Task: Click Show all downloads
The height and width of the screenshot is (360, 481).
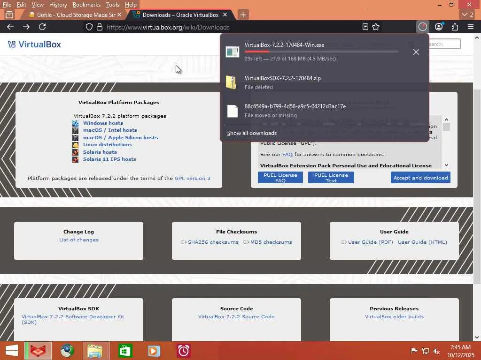Action: tap(252, 133)
